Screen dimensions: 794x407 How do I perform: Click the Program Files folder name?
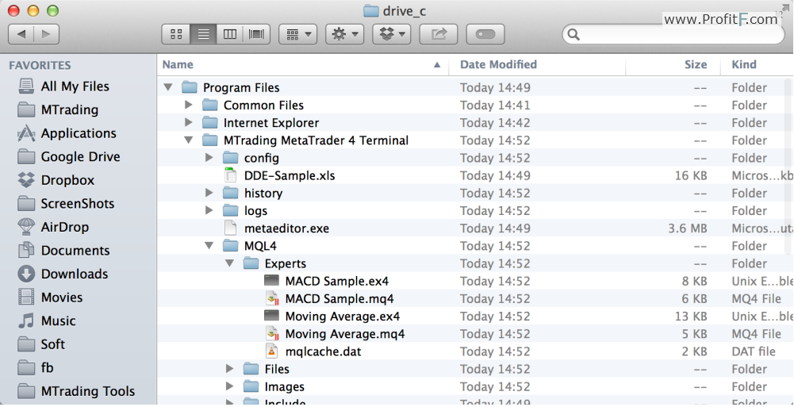point(241,87)
